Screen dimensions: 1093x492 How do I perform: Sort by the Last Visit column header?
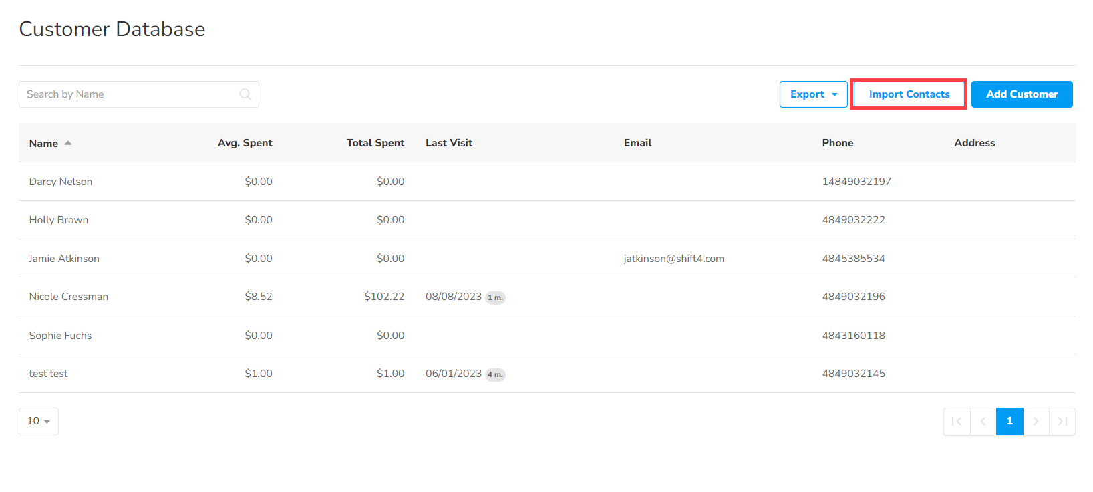click(x=449, y=143)
